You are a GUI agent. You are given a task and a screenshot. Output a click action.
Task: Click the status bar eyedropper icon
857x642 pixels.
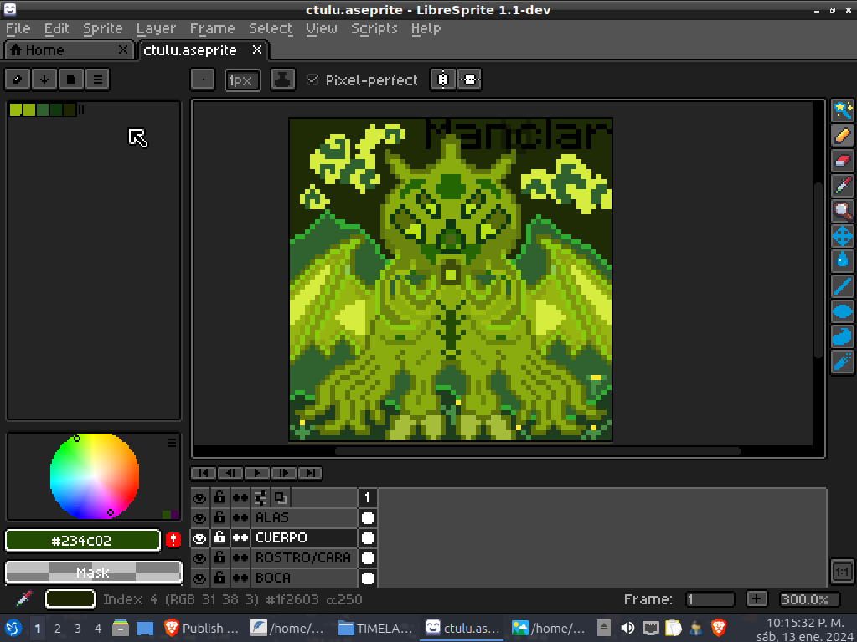click(x=24, y=598)
